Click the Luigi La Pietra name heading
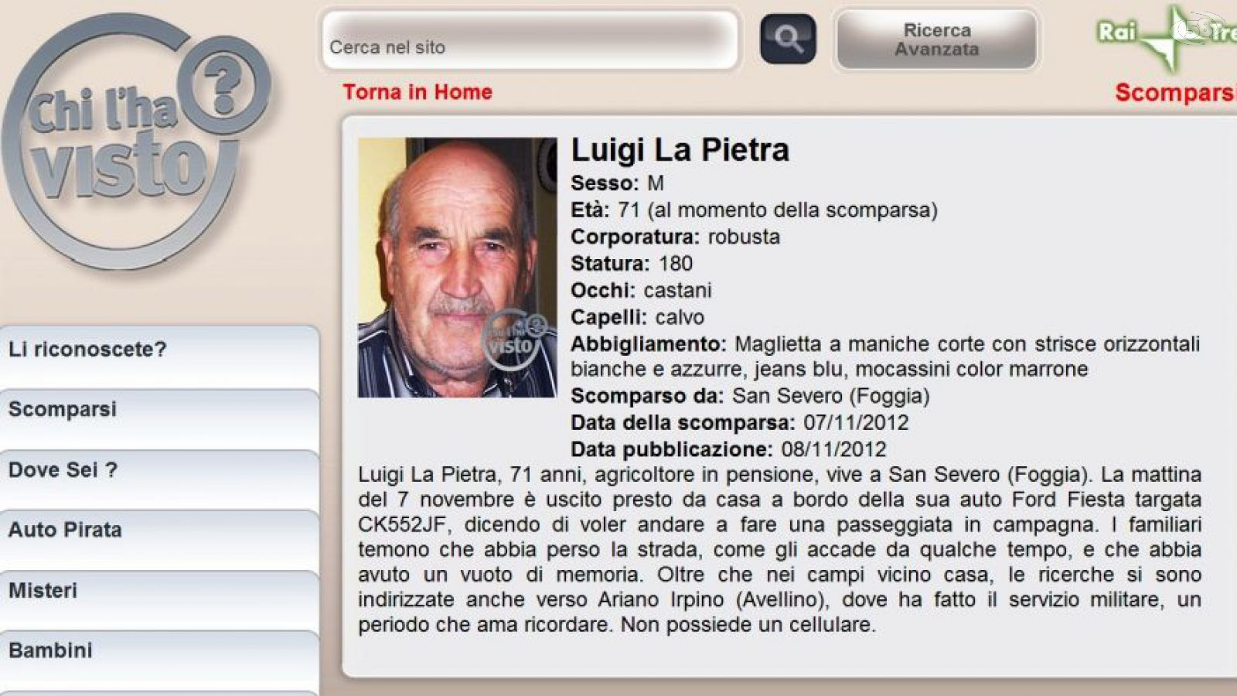 click(x=680, y=150)
